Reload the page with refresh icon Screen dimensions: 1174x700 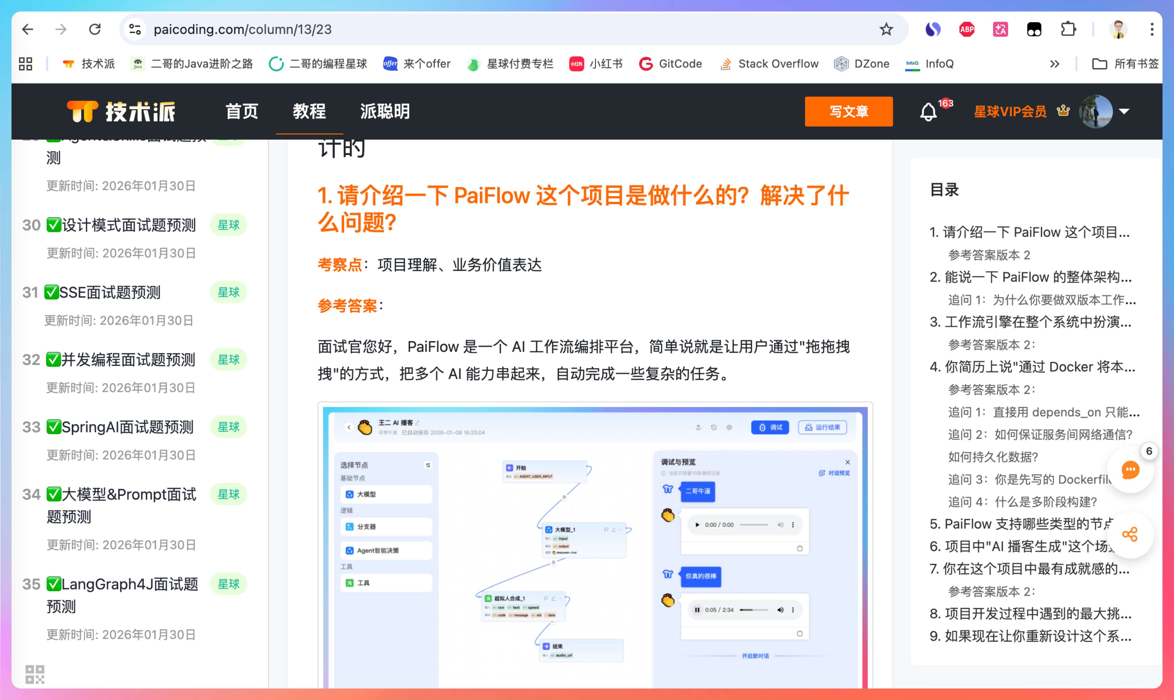coord(95,29)
